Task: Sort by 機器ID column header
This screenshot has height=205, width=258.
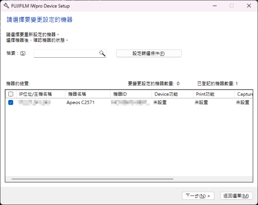Action: 131,94
